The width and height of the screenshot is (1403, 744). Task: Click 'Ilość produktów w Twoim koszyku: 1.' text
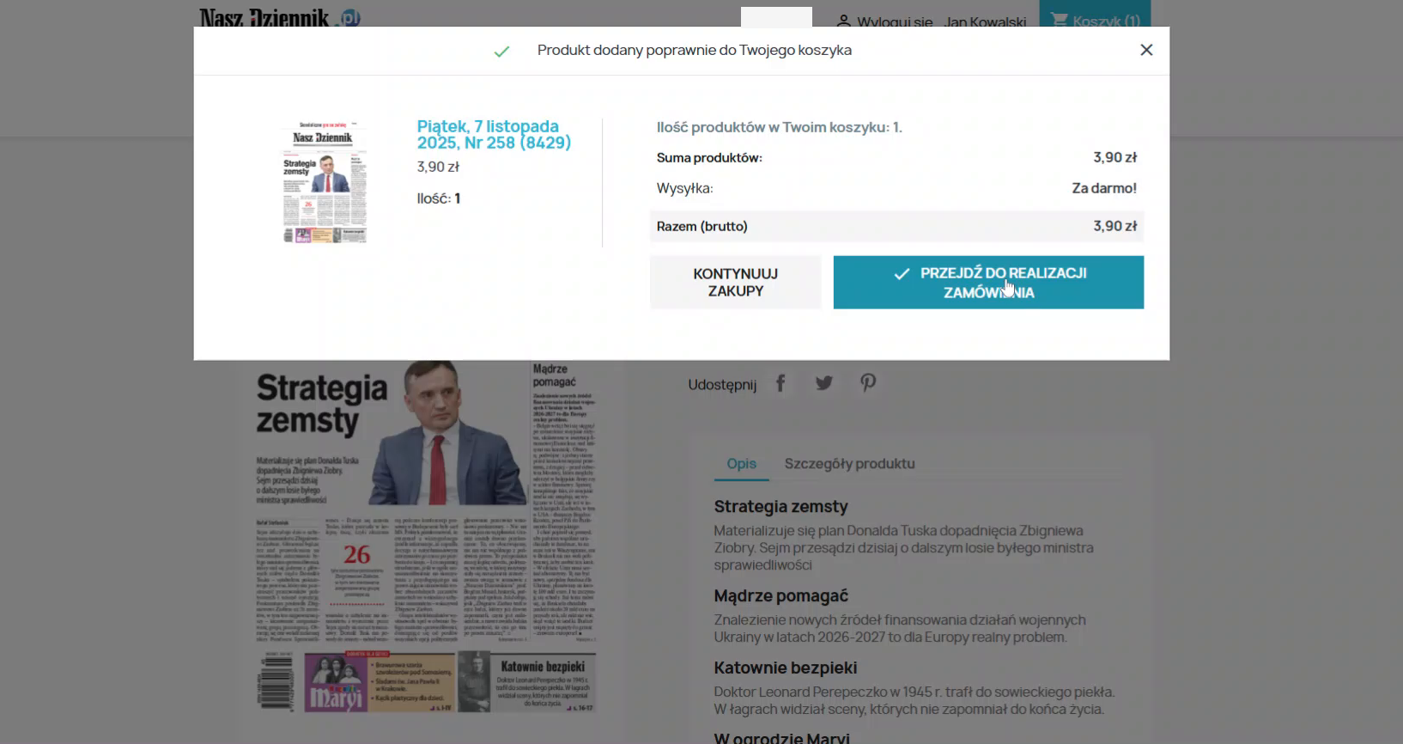[780, 127]
